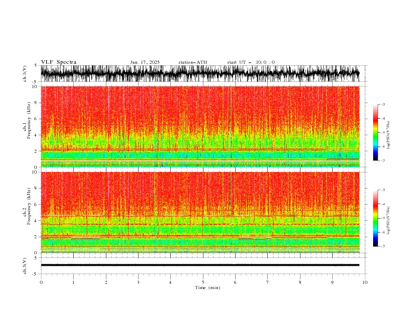Click the "-3" label on ch.2 color bar
The image size is (411, 317).
point(382,190)
